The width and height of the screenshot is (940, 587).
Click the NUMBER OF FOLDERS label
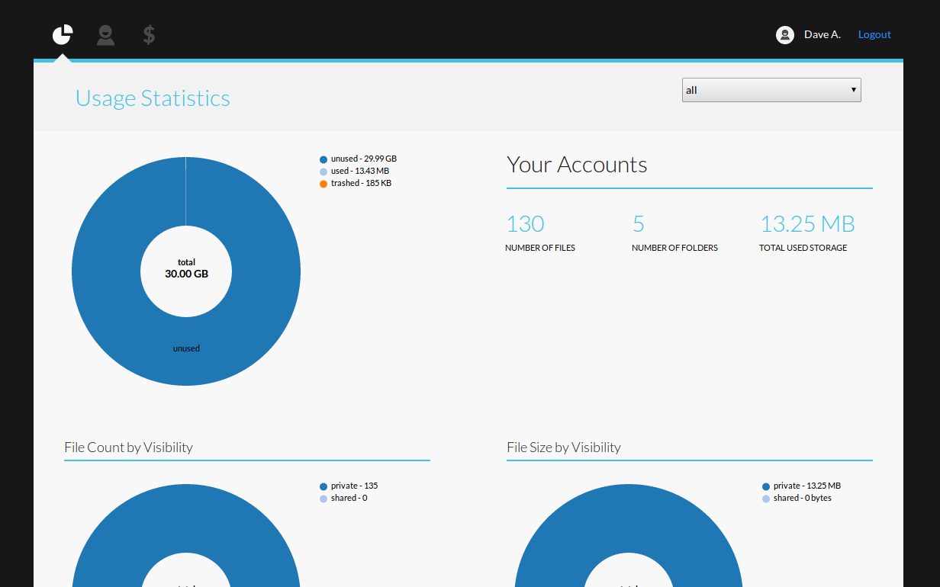pyautogui.click(x=674, y=248)
